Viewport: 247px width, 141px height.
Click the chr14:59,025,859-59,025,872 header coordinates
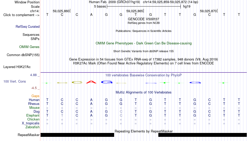[165, 2]
